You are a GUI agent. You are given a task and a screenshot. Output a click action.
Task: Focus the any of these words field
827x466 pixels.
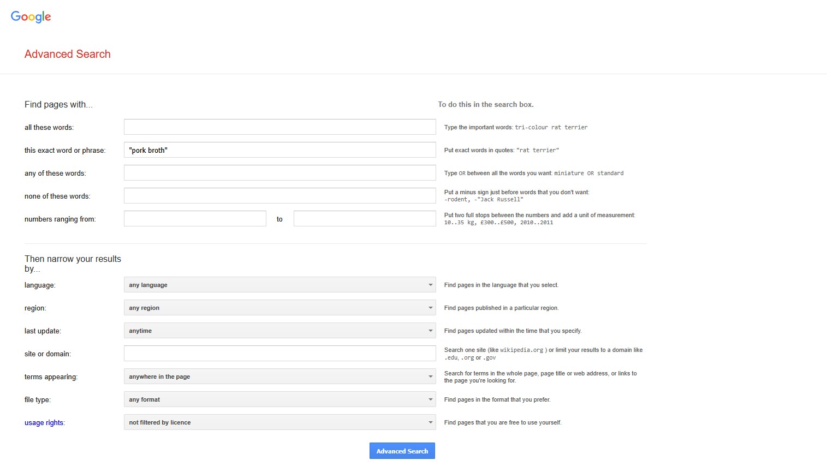click(x=279, y=173)
